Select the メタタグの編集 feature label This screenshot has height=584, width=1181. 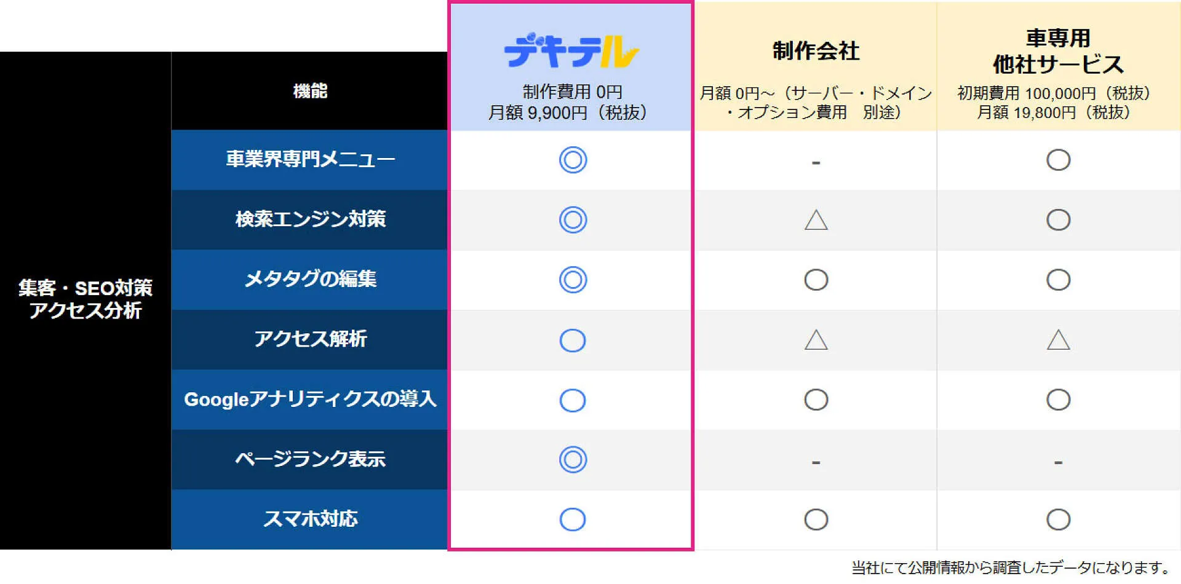(309, 280)
